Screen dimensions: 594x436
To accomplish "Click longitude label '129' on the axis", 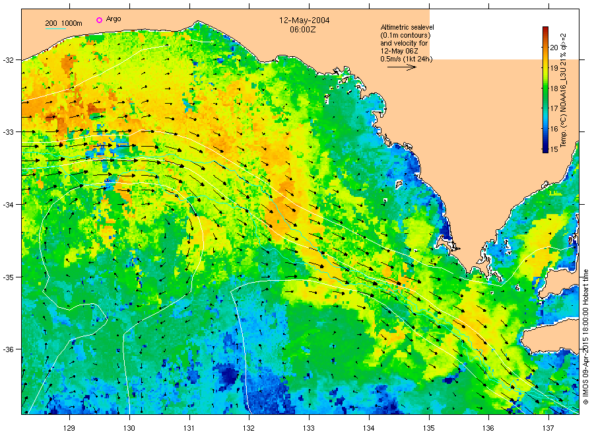I will point(69,428).
